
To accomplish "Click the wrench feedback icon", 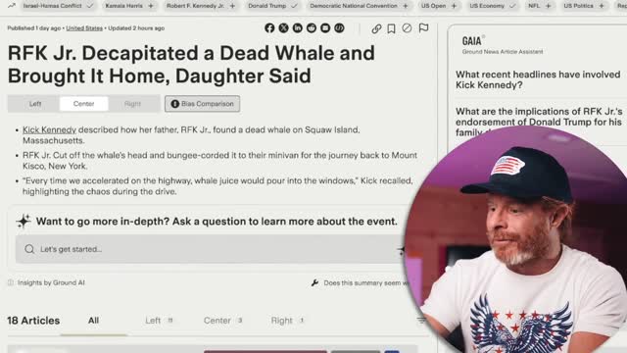I will [314, 283].
